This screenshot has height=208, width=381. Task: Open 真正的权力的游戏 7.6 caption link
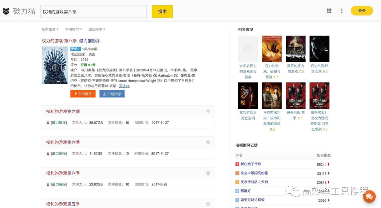coord(296,69)
